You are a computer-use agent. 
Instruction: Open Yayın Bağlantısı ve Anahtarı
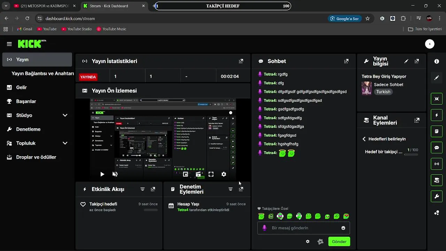pos(43,74)
